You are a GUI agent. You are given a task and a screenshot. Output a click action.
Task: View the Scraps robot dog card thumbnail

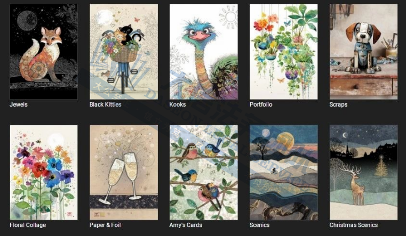tap(363, 52)
